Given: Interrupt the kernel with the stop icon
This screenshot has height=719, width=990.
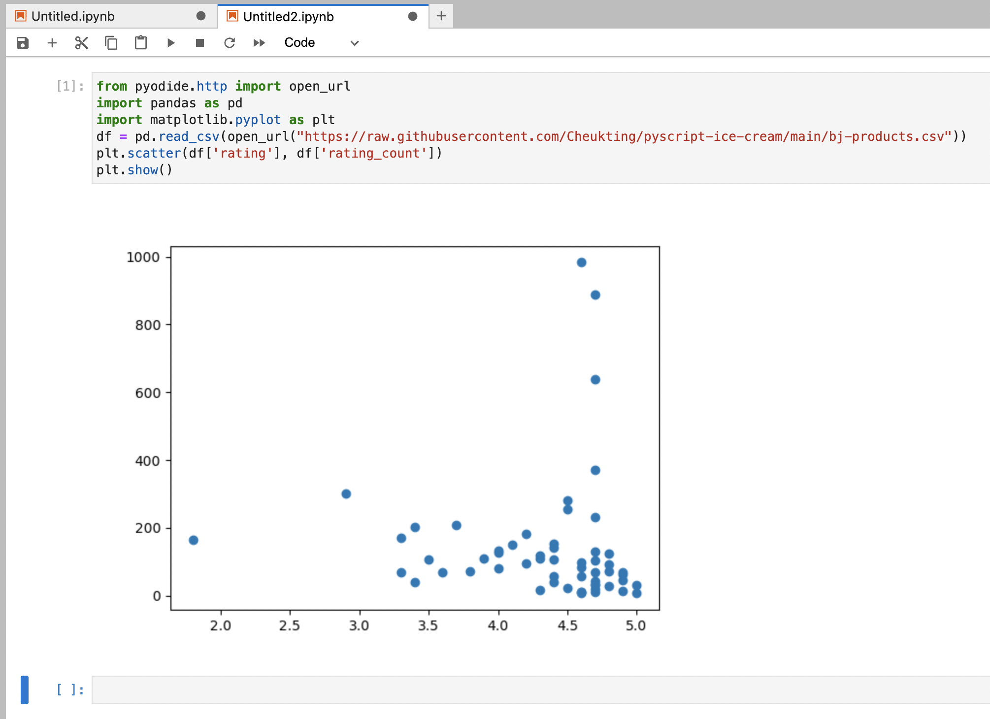Looking at the screenshot, I should pyautogui.click(x=200, y=43).
